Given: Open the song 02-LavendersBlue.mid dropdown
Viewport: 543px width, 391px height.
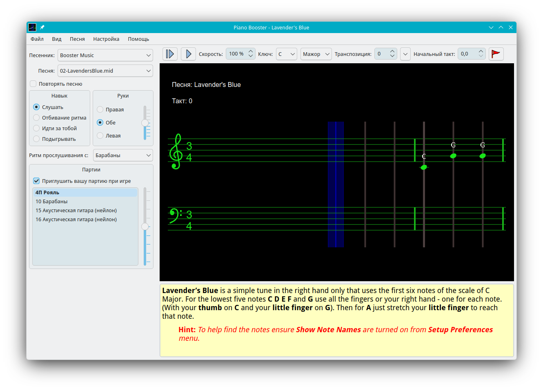Looking at the screenshot, I should (x=105, y=71).
